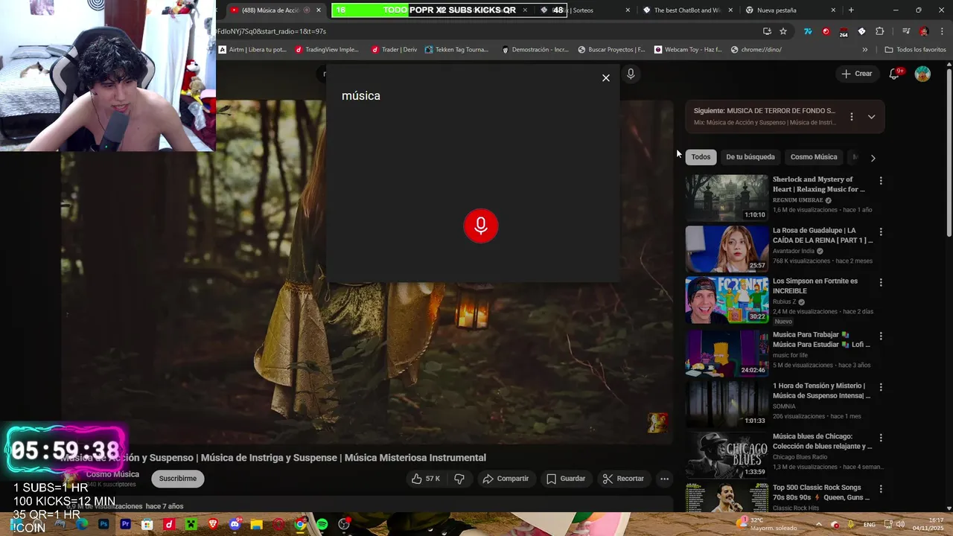Open Brave browser from the taskbar
The image size is (953, 536).
(x=213, y=525)
